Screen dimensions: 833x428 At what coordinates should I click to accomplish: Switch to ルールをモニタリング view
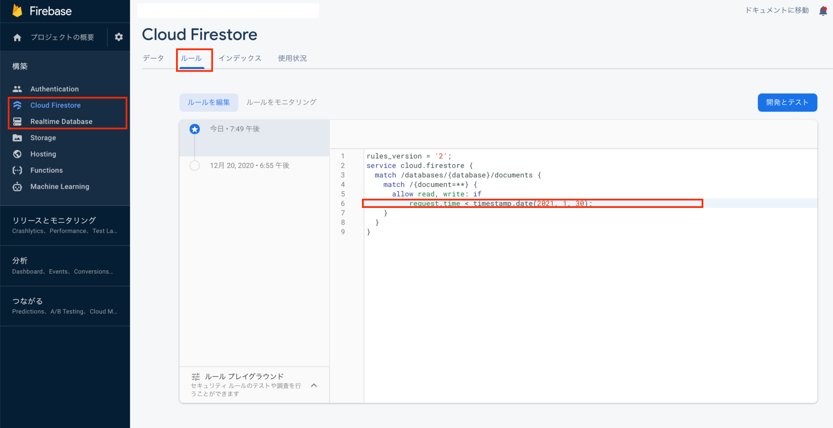click(281, 102)
